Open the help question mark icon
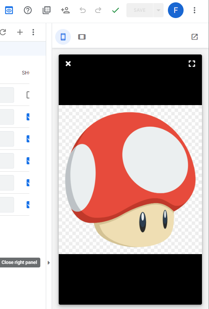The height and width of the screenshot is (309, 209). 28,10
